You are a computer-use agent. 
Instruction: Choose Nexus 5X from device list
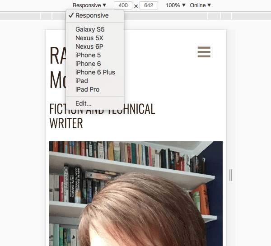click(95, 38)
